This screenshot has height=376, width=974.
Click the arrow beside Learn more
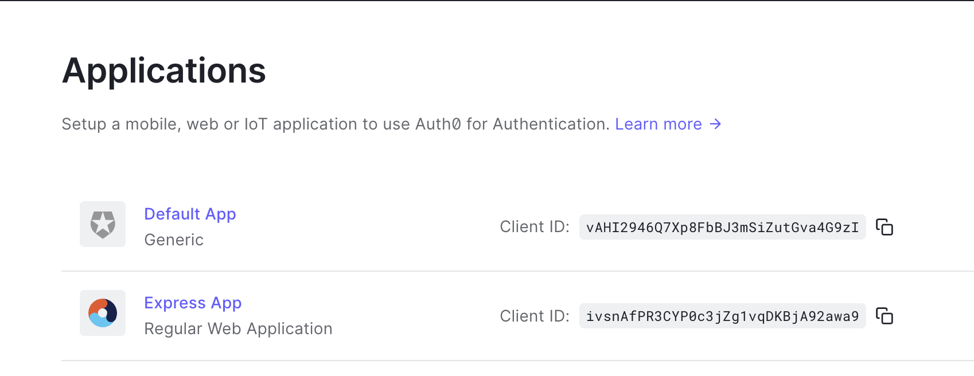715,124
